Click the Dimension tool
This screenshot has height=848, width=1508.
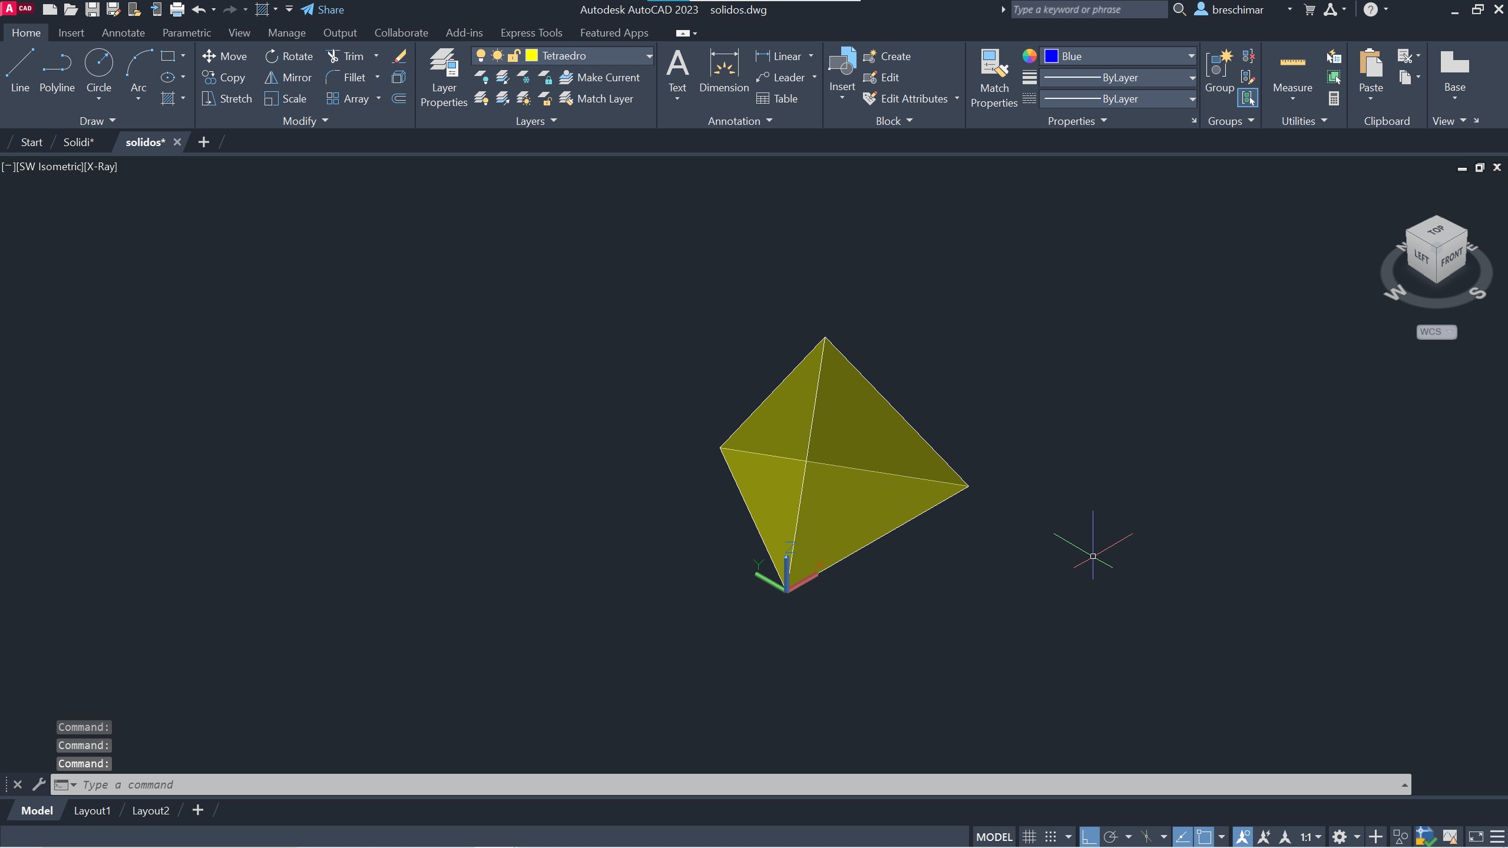pos(724,71)
